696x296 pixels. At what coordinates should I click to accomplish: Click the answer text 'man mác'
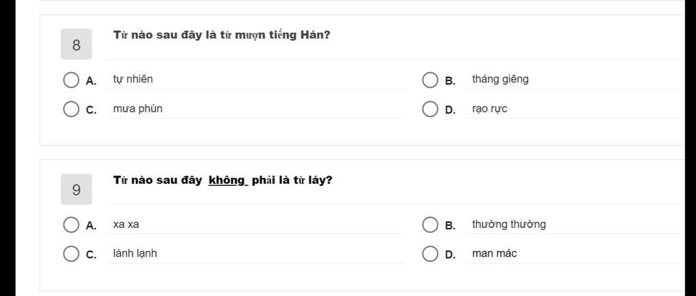(495, 254)
